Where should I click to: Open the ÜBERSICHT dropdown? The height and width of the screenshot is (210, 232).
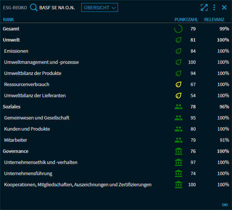[x=99, y=7]
